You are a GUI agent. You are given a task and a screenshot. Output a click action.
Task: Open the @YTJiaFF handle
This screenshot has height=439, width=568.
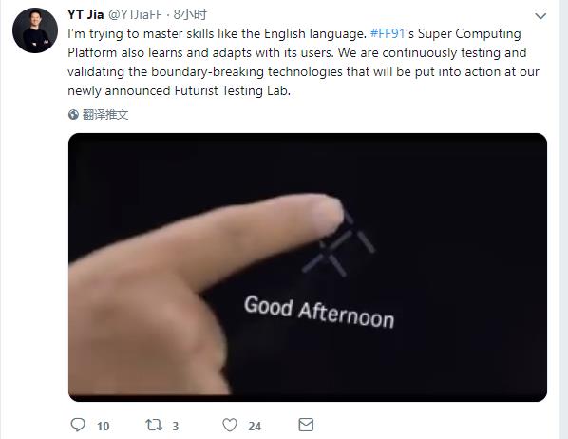136,14
